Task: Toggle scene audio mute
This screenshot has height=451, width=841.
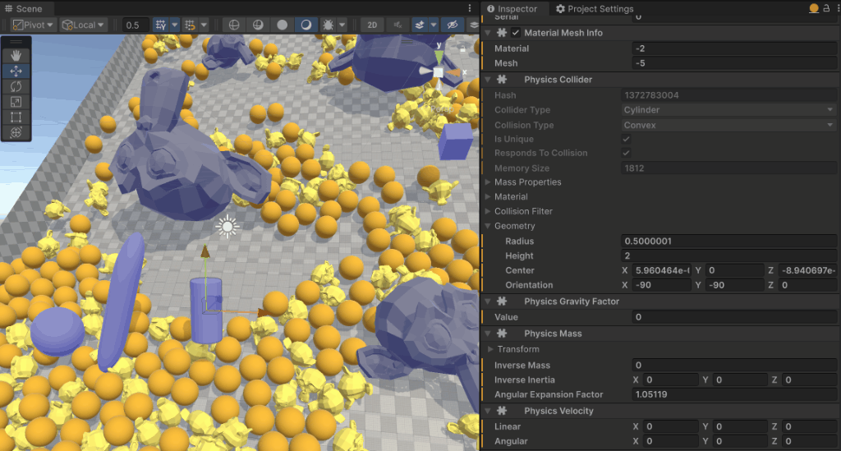Action: tap(398, 25)
